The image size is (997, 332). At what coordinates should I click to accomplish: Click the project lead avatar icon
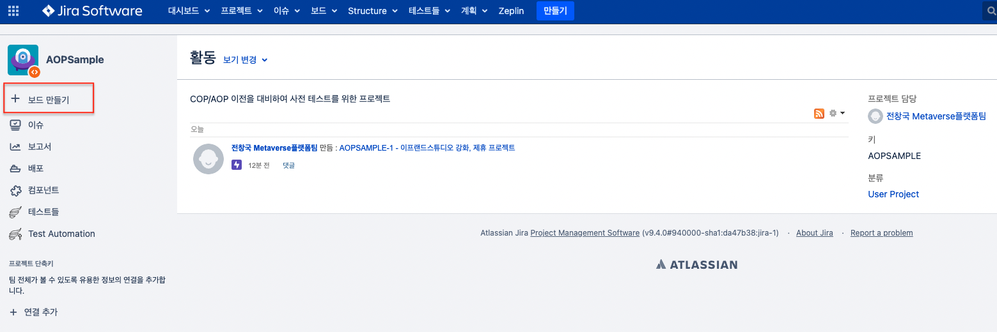(x=875, y=116)
